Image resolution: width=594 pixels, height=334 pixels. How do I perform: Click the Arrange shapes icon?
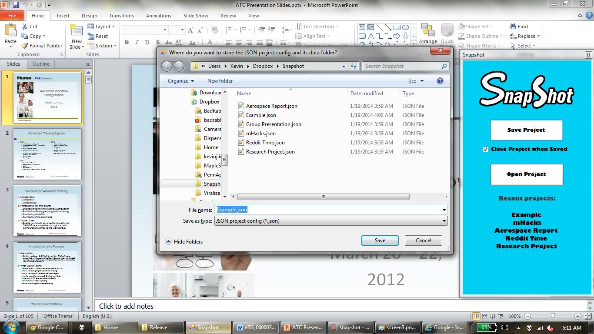coord(428,30)
